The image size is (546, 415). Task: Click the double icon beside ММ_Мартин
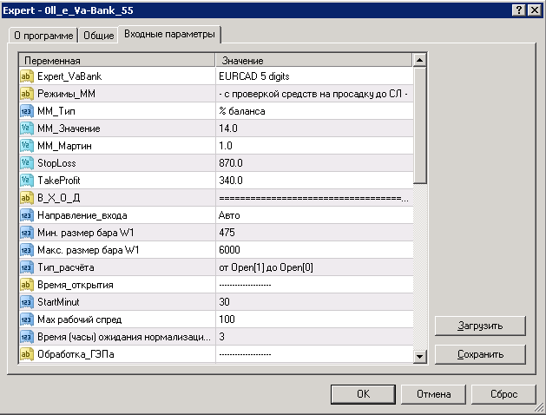[27, 146]
